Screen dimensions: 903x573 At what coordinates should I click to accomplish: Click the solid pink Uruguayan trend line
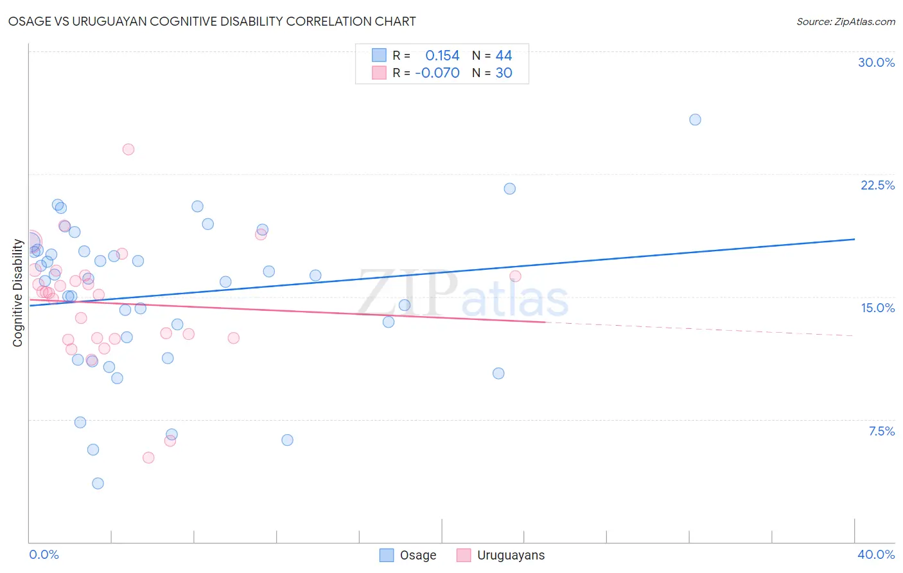pos(288,310)
